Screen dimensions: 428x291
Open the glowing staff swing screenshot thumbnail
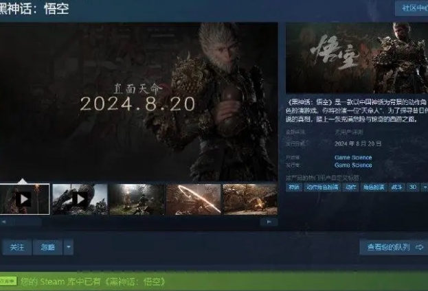click(x=194, y=199)
